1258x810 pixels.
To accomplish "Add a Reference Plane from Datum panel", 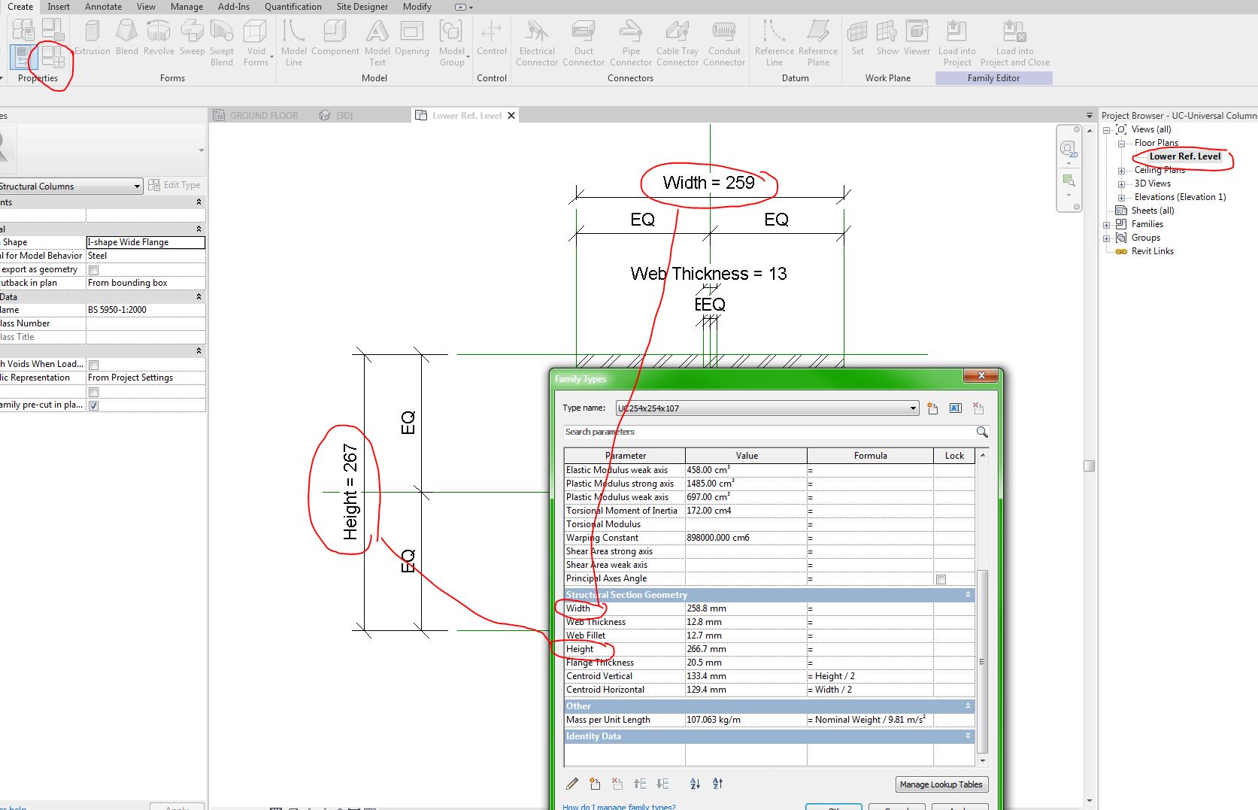I will [817, 41].
